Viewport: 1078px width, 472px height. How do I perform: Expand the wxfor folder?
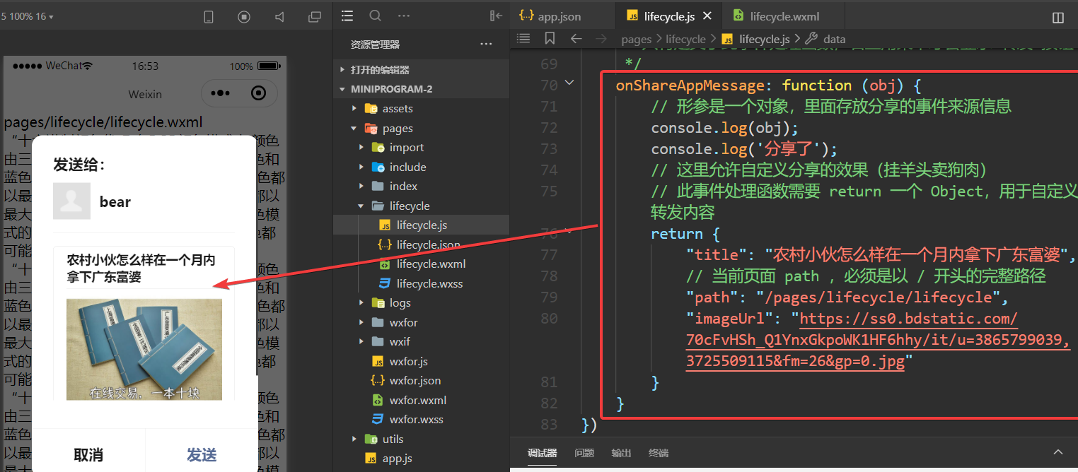(422, 323)
